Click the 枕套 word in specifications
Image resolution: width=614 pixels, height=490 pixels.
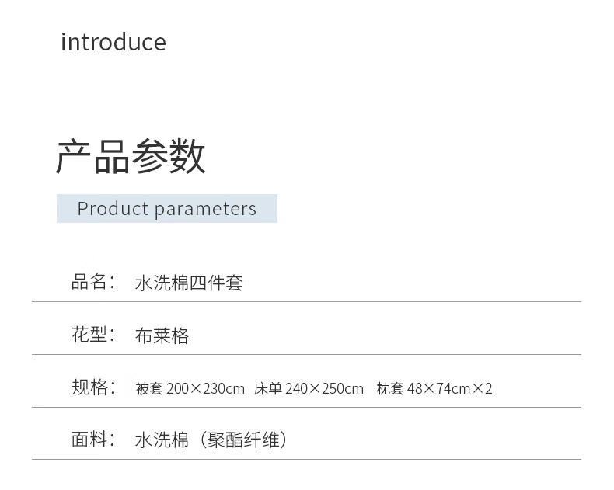(x=389, y=388)
